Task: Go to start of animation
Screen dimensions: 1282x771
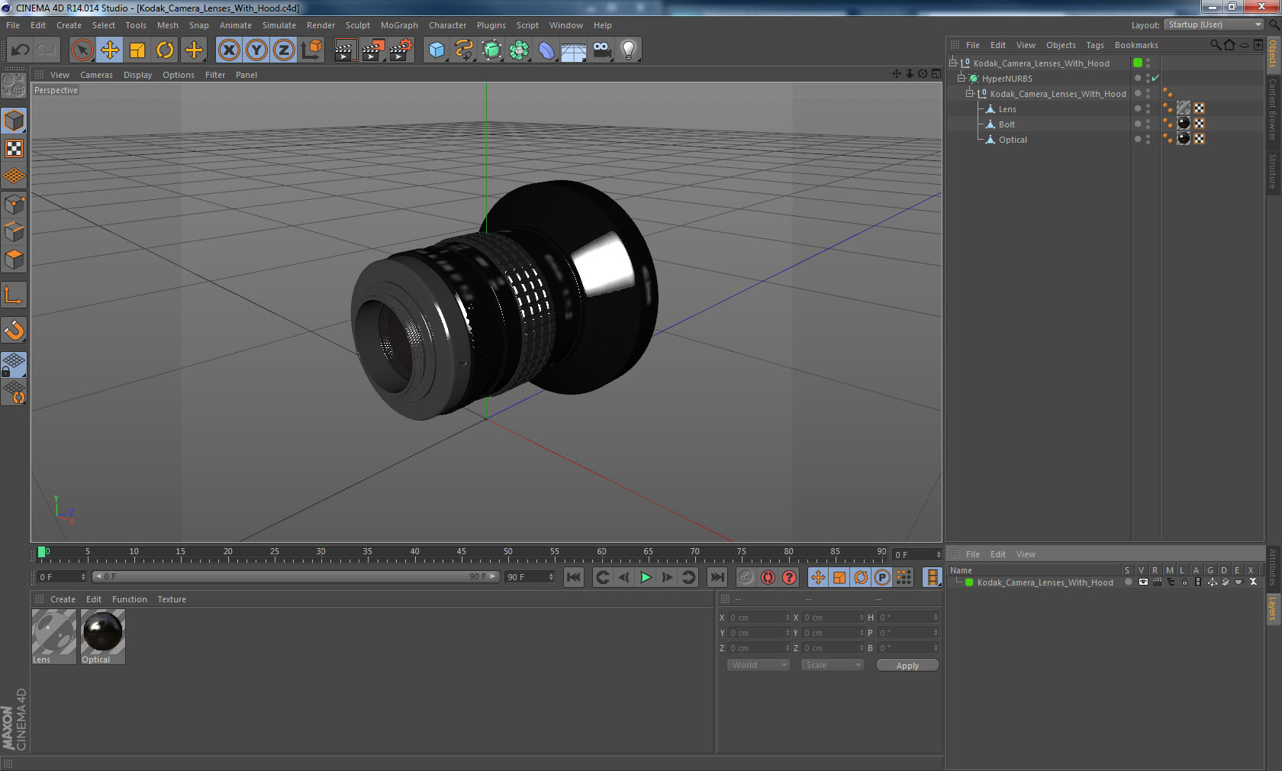Action: click(x=574, y=577)
